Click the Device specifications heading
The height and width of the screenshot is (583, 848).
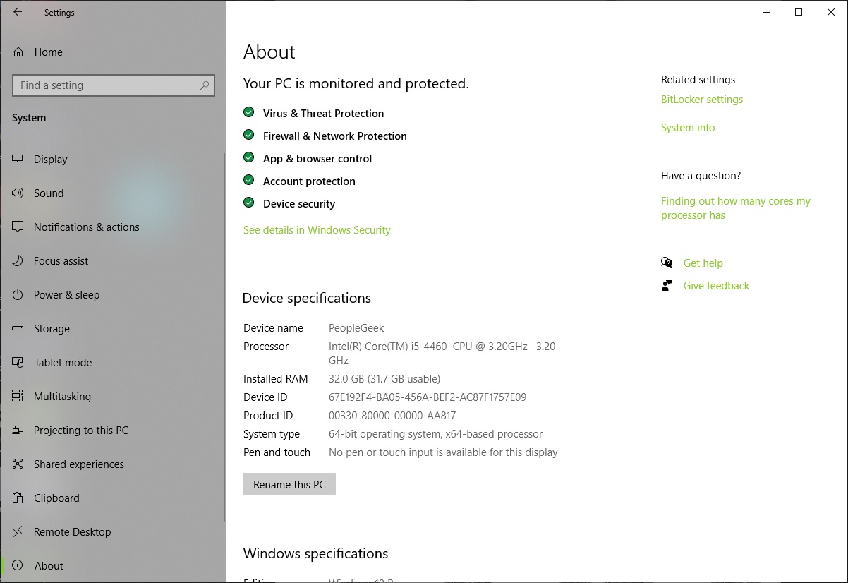[307, 299]
